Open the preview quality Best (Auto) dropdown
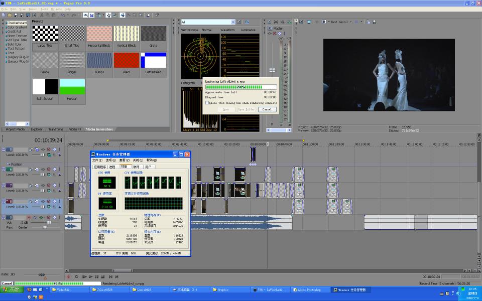The height and width of the screenshot is (301, 482). click(x=340, y=22)
